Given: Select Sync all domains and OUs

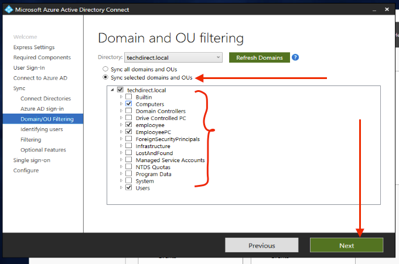Looking at the screenshot, I should (x=105, y=69).
